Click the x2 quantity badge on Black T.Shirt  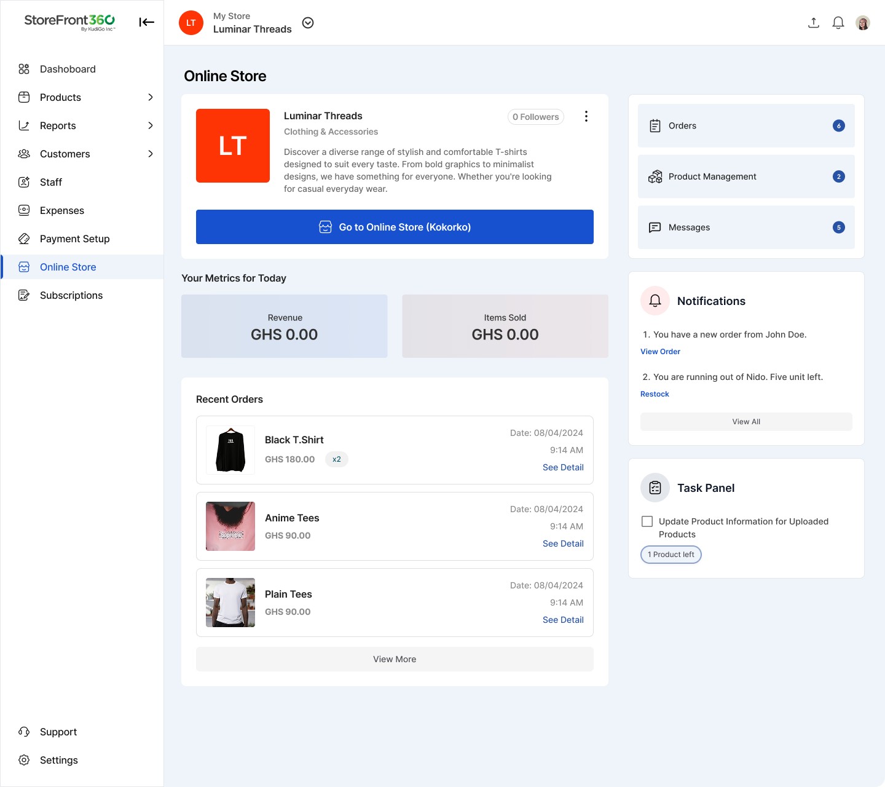337,459
